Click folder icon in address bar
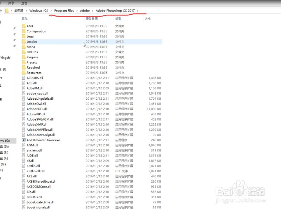This screenshot has width=281, height=210. coord(7,11)
